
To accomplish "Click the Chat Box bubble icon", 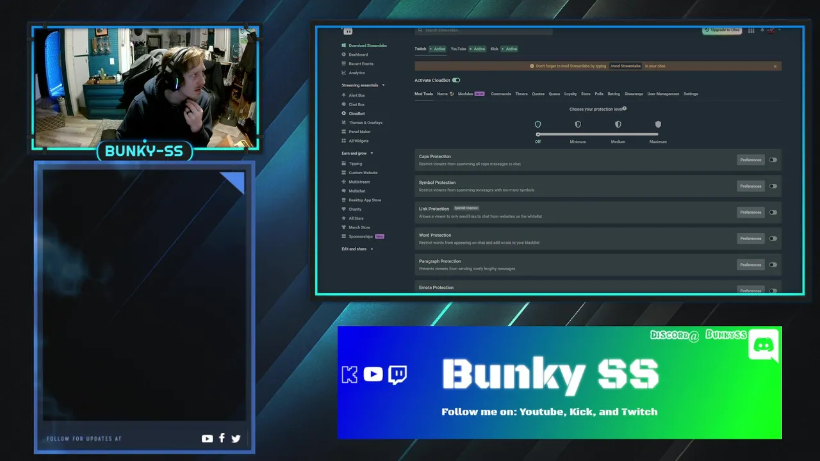I will [344, 104].
